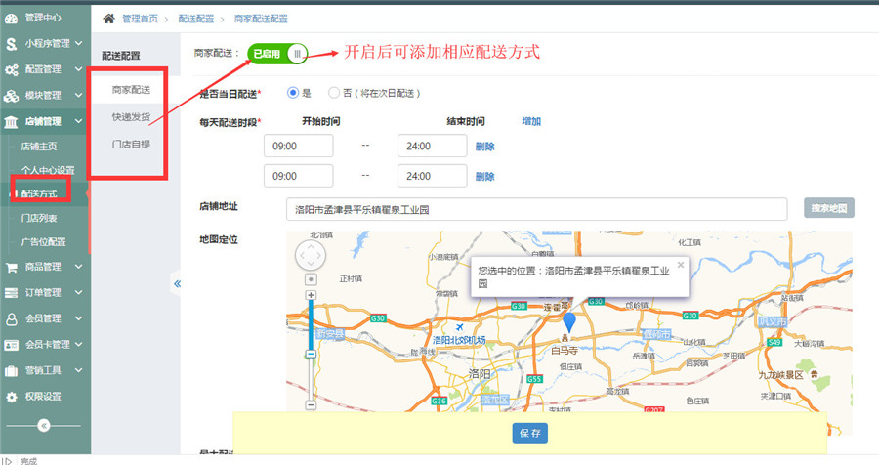Close the selected location popup on map
This screenshot has height=465, width=879.
point(681,265)
